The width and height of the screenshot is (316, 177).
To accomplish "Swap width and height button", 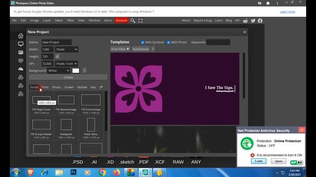I will tap(57, 57).
